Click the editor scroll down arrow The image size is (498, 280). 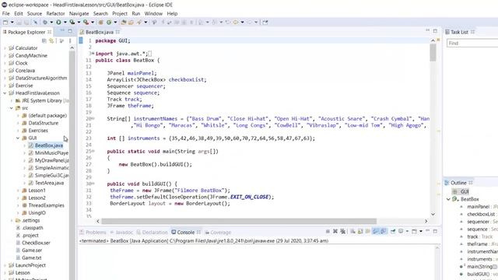[433, 215]
